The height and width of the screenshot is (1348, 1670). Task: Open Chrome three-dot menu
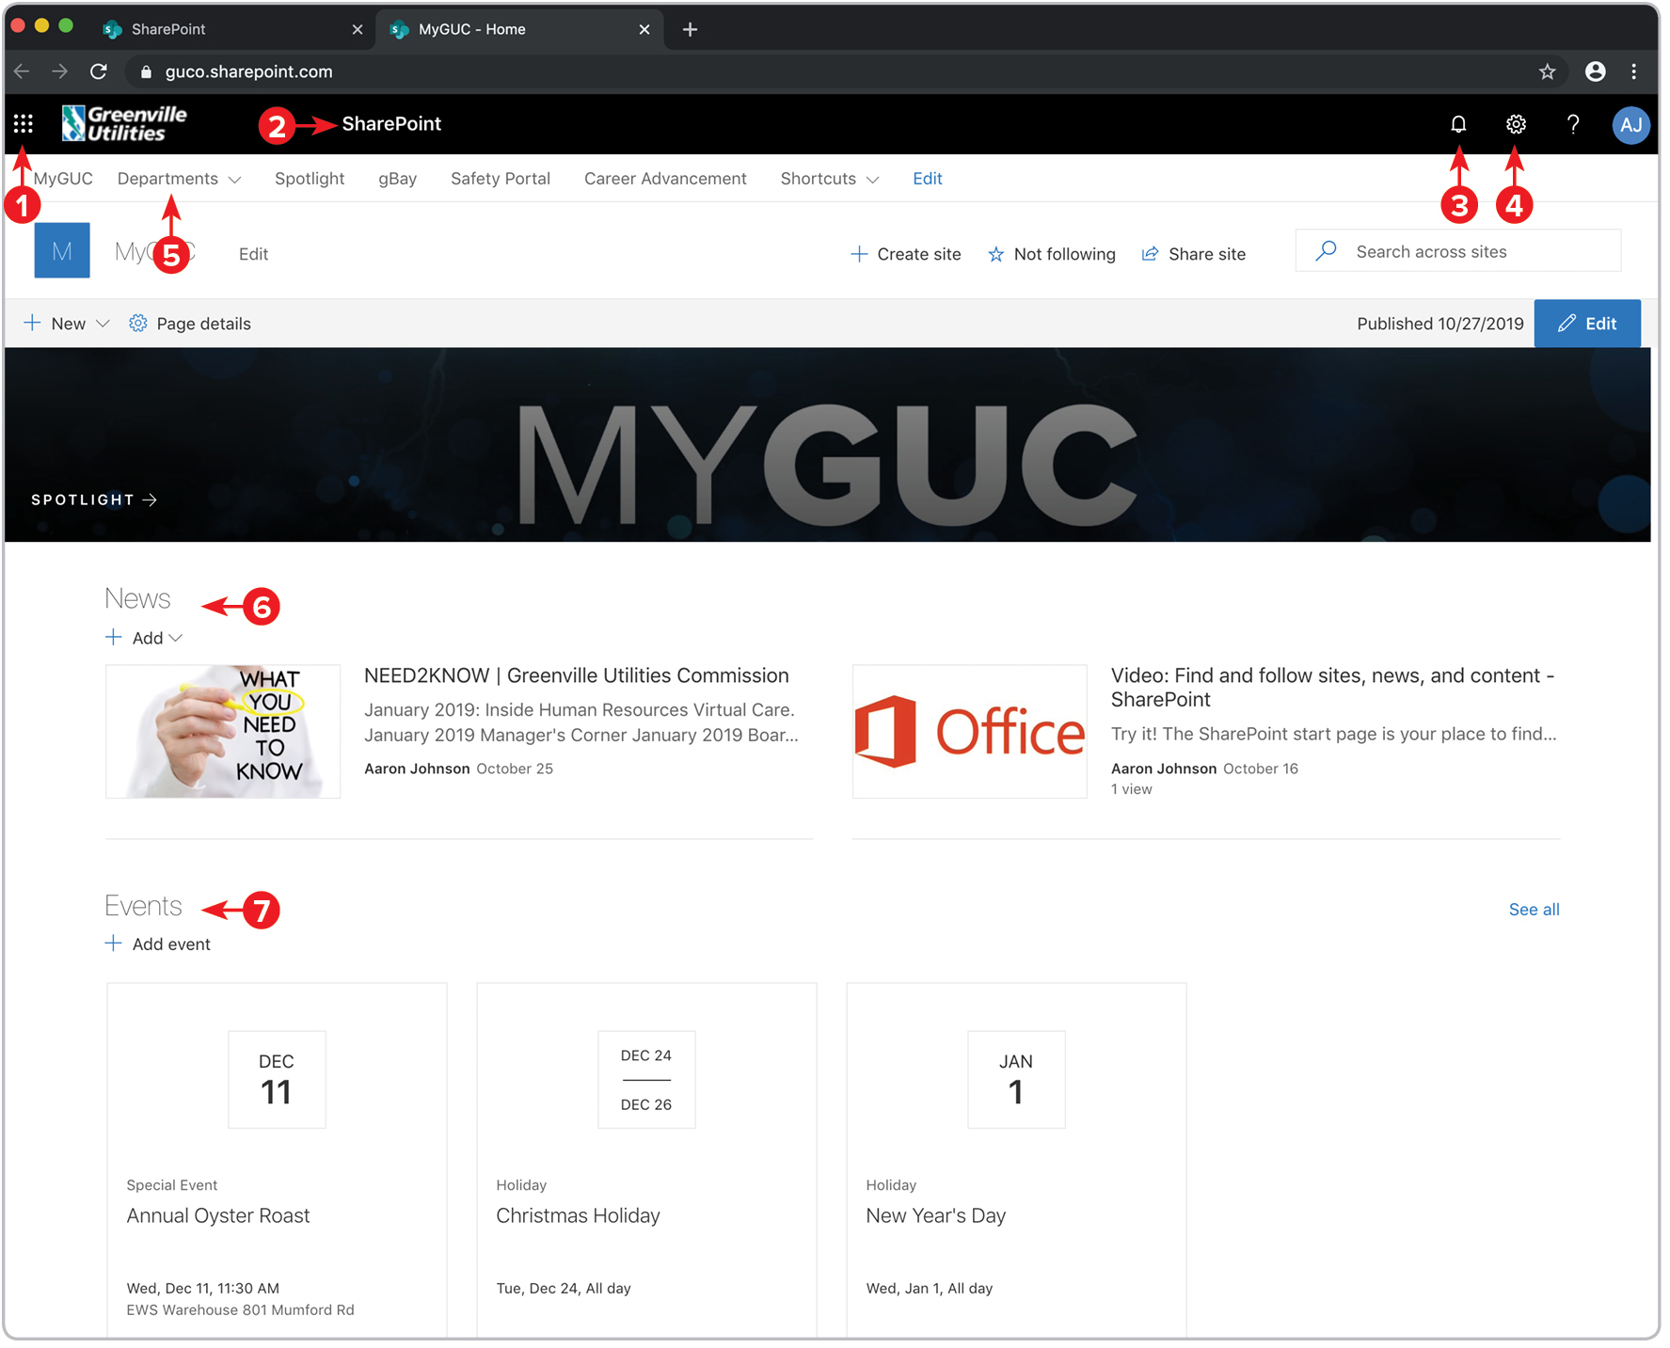[1634, 71]
